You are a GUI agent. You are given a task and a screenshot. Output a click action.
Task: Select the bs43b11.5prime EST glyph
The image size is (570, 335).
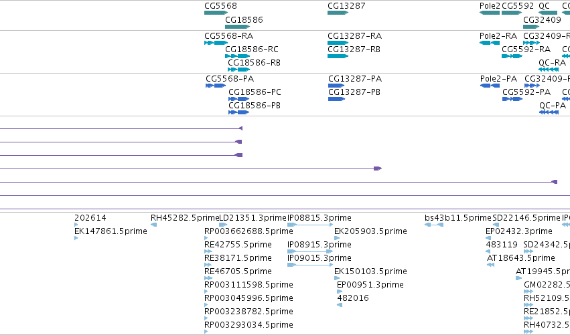pos(434,225)
